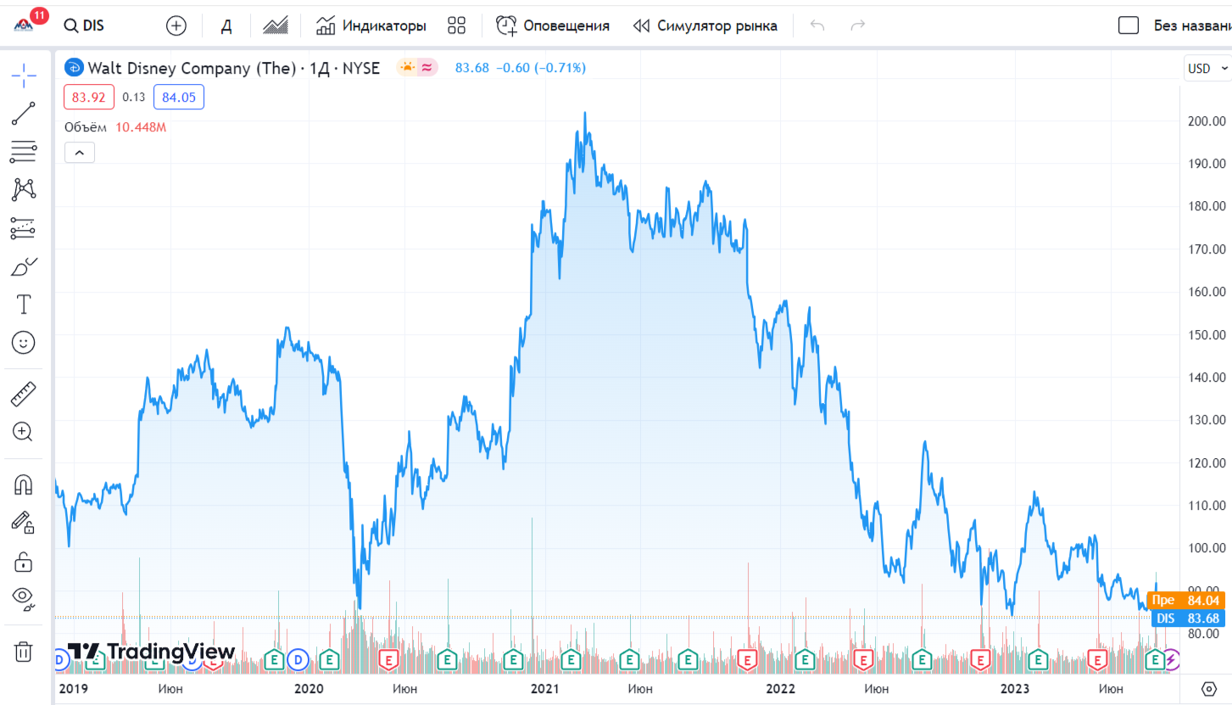Collapse the indicator legend chevron
Image resolution: width=1232 pixels, height=705 pixels.
[80, 153]
